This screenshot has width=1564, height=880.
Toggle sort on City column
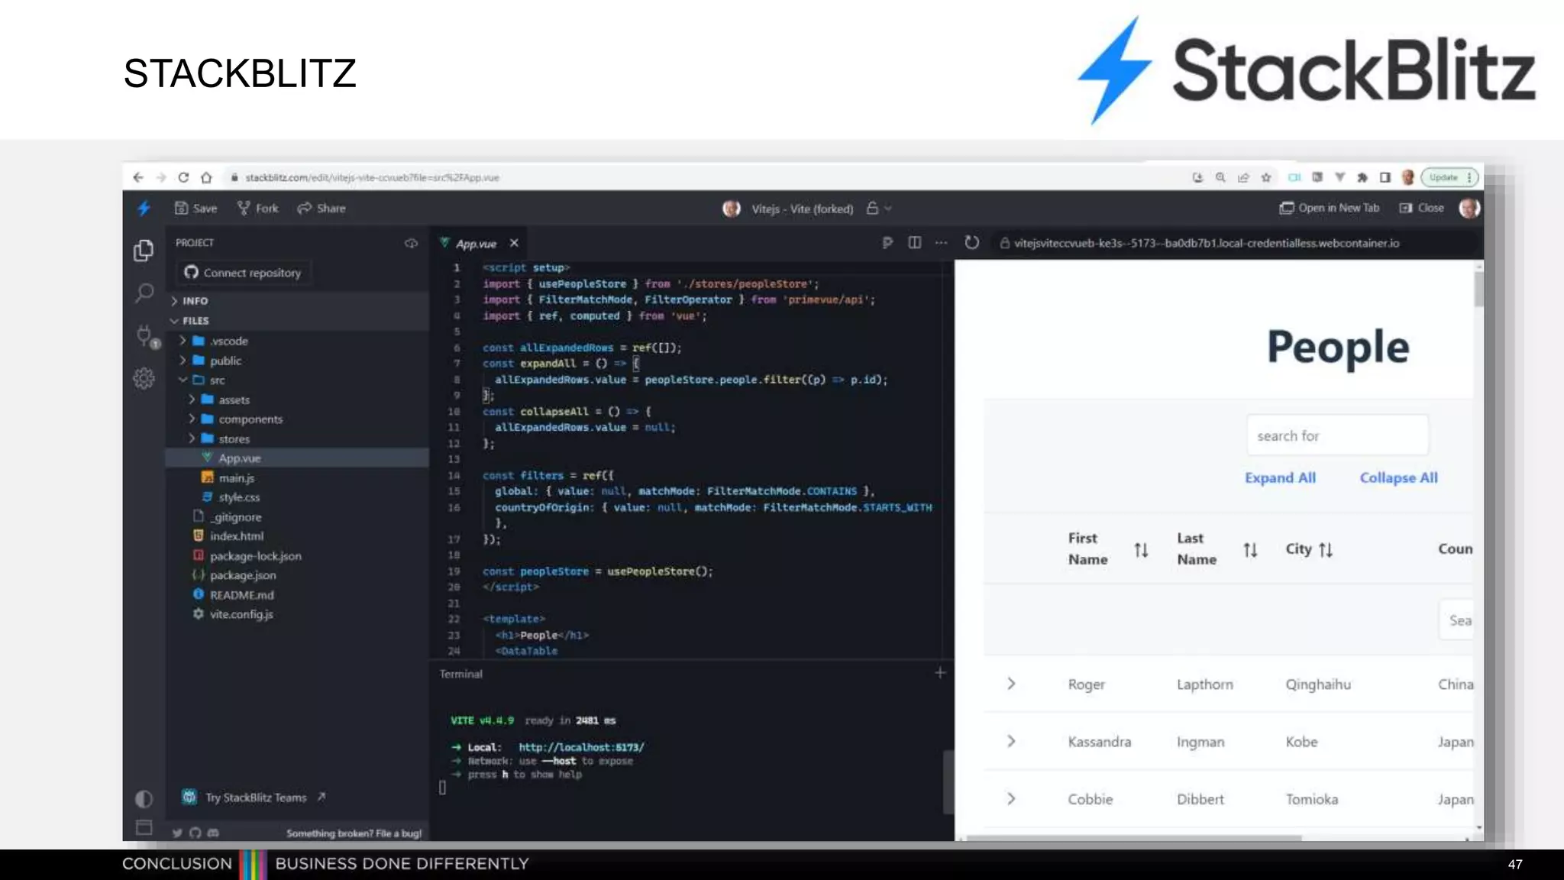click(x=1326, y=550)
